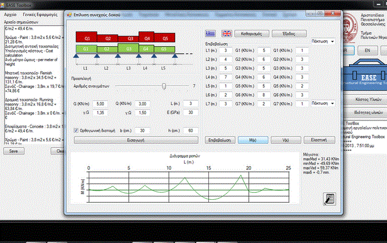The image size is (387, 243).
Task: Edit the Q5 (KN/m) load field
Action: click(x=302, y=86)
